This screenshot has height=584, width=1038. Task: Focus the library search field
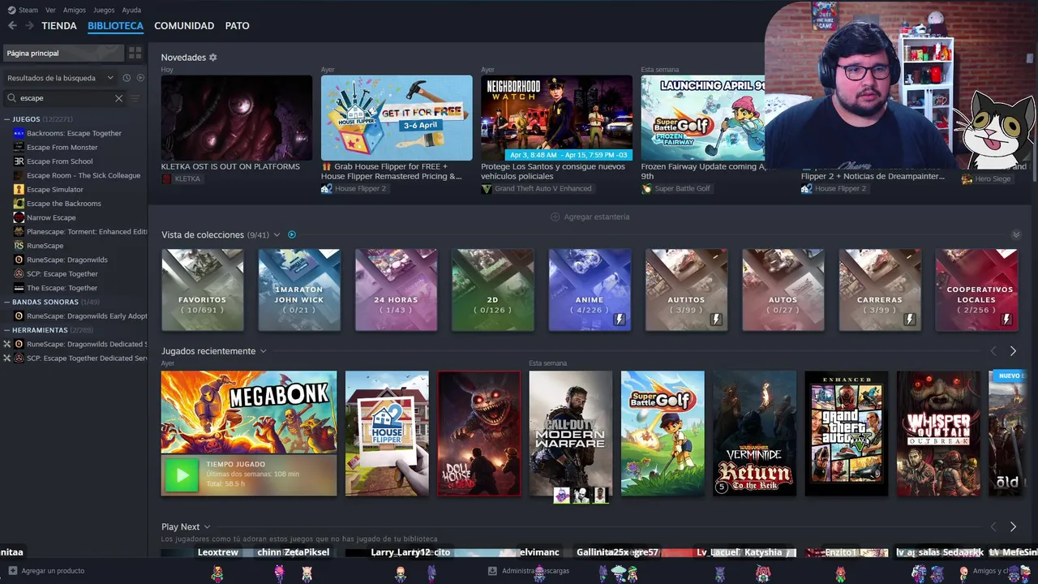point(65,98)
